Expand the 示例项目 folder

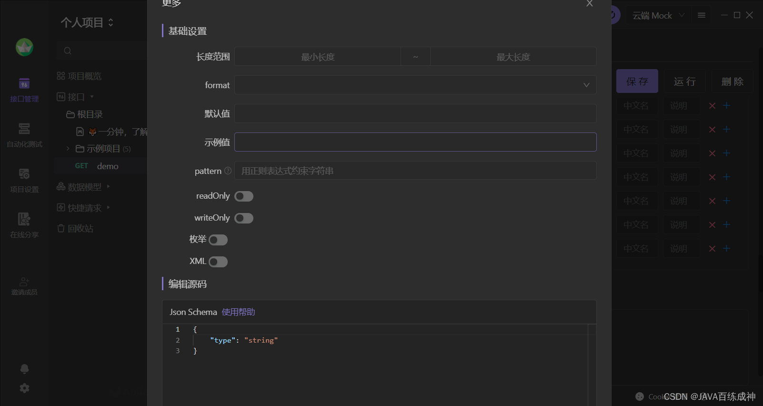pyautogui.click(x=68, y=149)
